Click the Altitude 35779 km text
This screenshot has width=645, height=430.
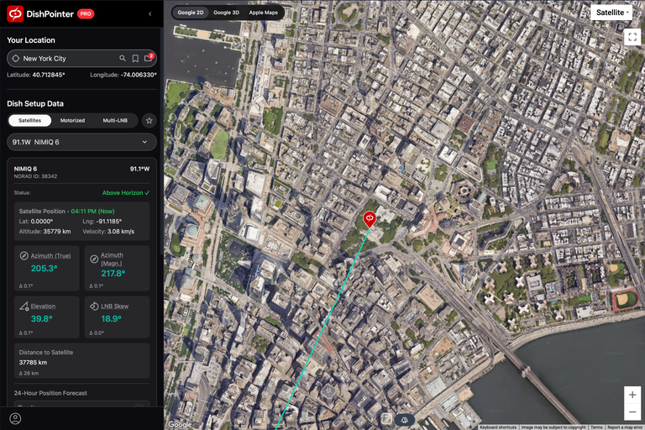(45, 231)
